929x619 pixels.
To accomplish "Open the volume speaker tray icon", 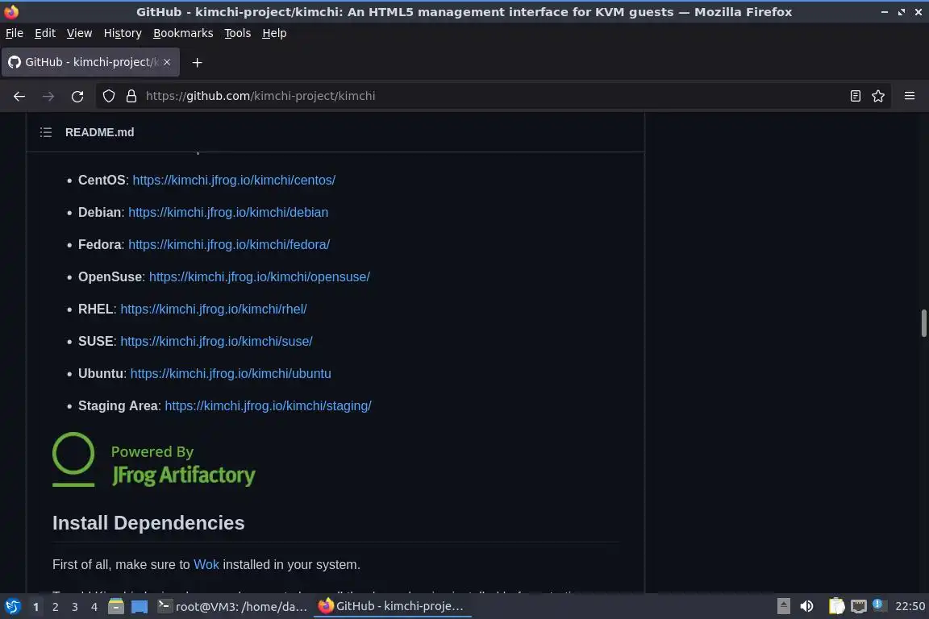I will 806,606.
